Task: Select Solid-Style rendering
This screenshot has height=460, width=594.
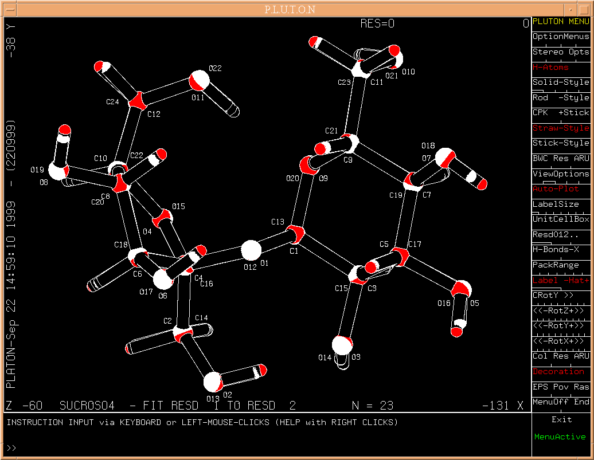Action: click(560, 82)
